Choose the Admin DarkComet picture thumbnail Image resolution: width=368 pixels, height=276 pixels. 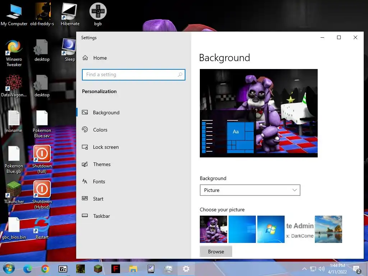pos(300,229)
